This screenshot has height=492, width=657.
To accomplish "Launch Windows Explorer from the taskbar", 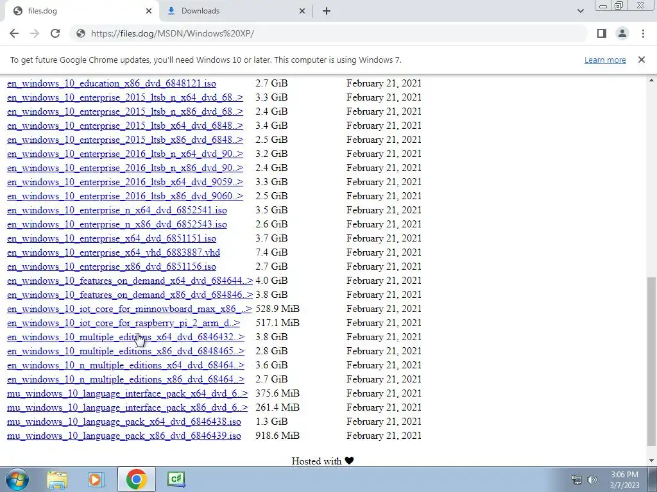I will tap(57, 479).
